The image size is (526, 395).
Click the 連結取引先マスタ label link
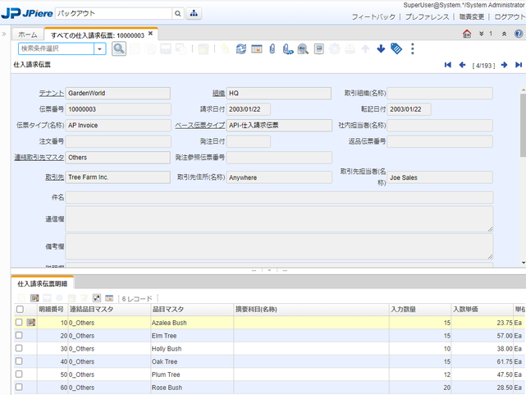click(39, 158)
